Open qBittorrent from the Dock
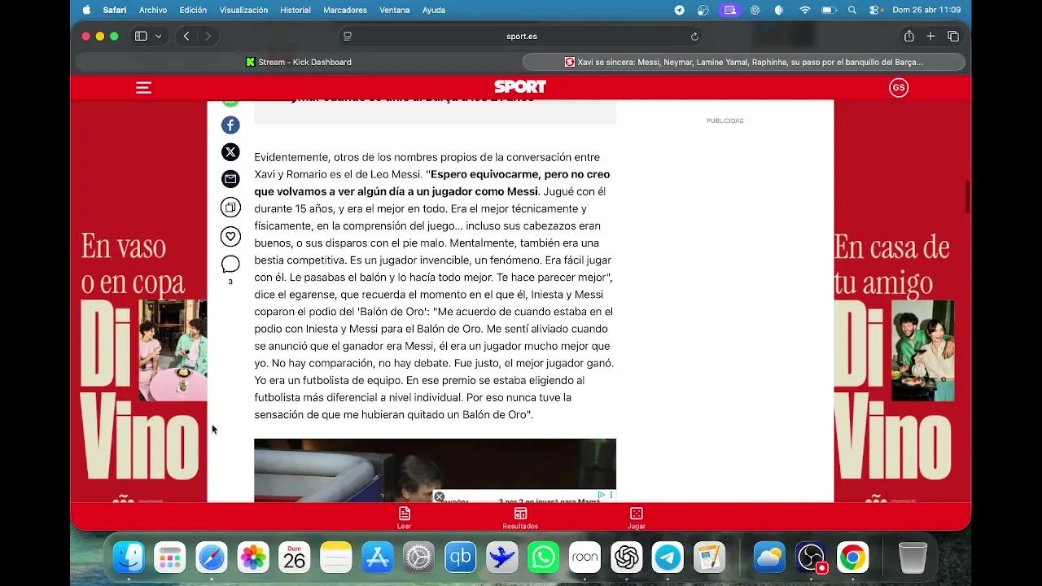Image resolution: width=1042 pixels, height=586 pixels. point(461,558)
